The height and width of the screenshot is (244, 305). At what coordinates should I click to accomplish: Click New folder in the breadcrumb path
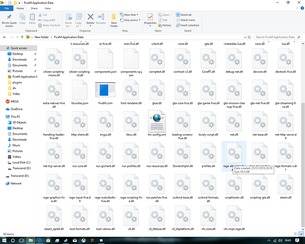(x=41, y=37)
